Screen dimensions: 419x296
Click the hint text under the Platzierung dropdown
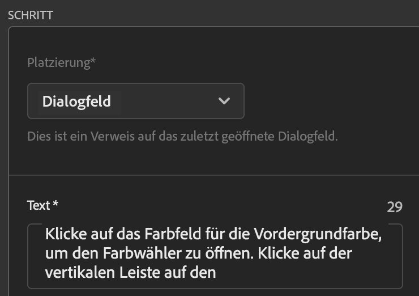(182, 137)
